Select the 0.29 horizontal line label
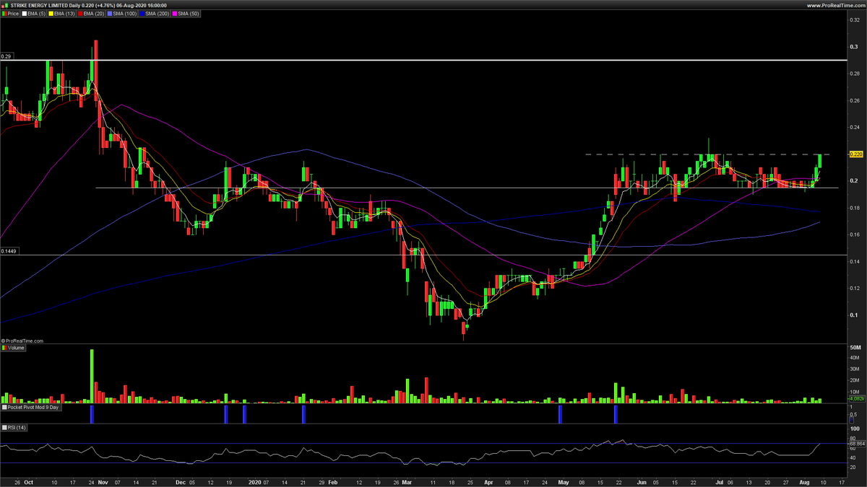Screen dimensions: 867x487 [x=7, y=56]
